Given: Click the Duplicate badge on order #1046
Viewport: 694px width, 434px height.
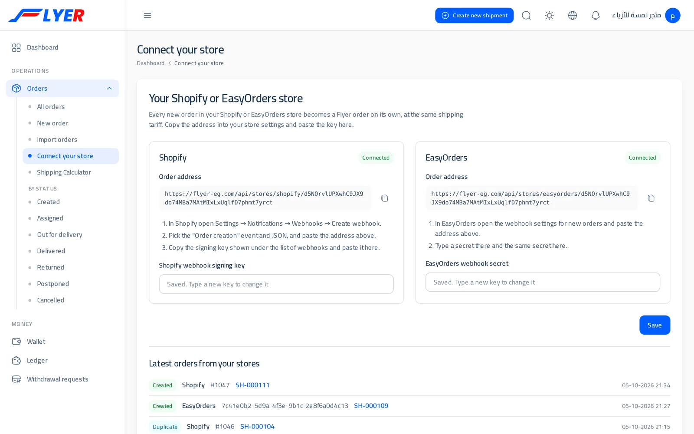Looking at the screenshot, I should click(x=165, y=427).
